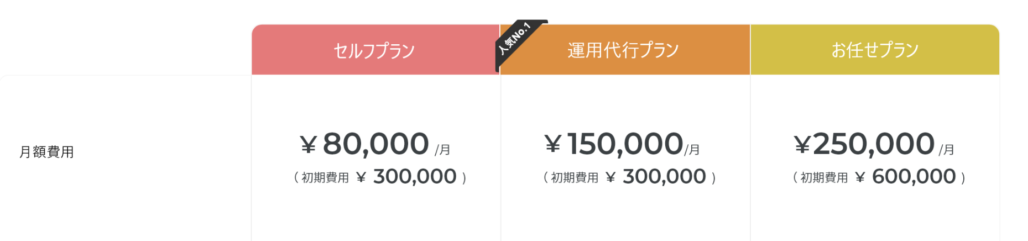Click the ¥150,000 monthly price

(x=625, y=144)
